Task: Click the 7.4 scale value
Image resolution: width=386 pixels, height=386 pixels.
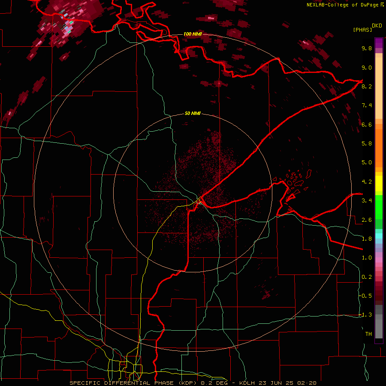Action: click(367, 106)
